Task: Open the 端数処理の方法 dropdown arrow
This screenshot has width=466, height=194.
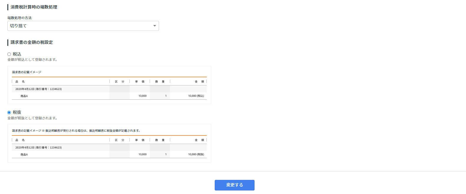Action: point(155,26)
